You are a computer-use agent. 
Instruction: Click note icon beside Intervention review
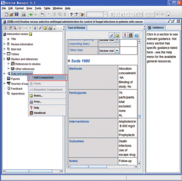31,34
